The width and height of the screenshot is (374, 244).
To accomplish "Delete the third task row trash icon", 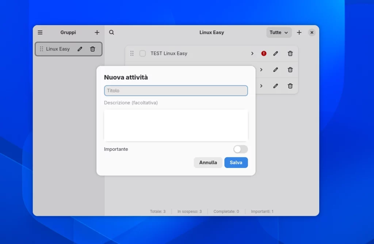I will pyautogui.click(x=290, y=86).
